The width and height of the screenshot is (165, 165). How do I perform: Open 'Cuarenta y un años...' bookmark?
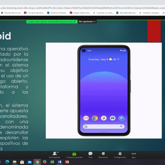(x=104, y=13)
